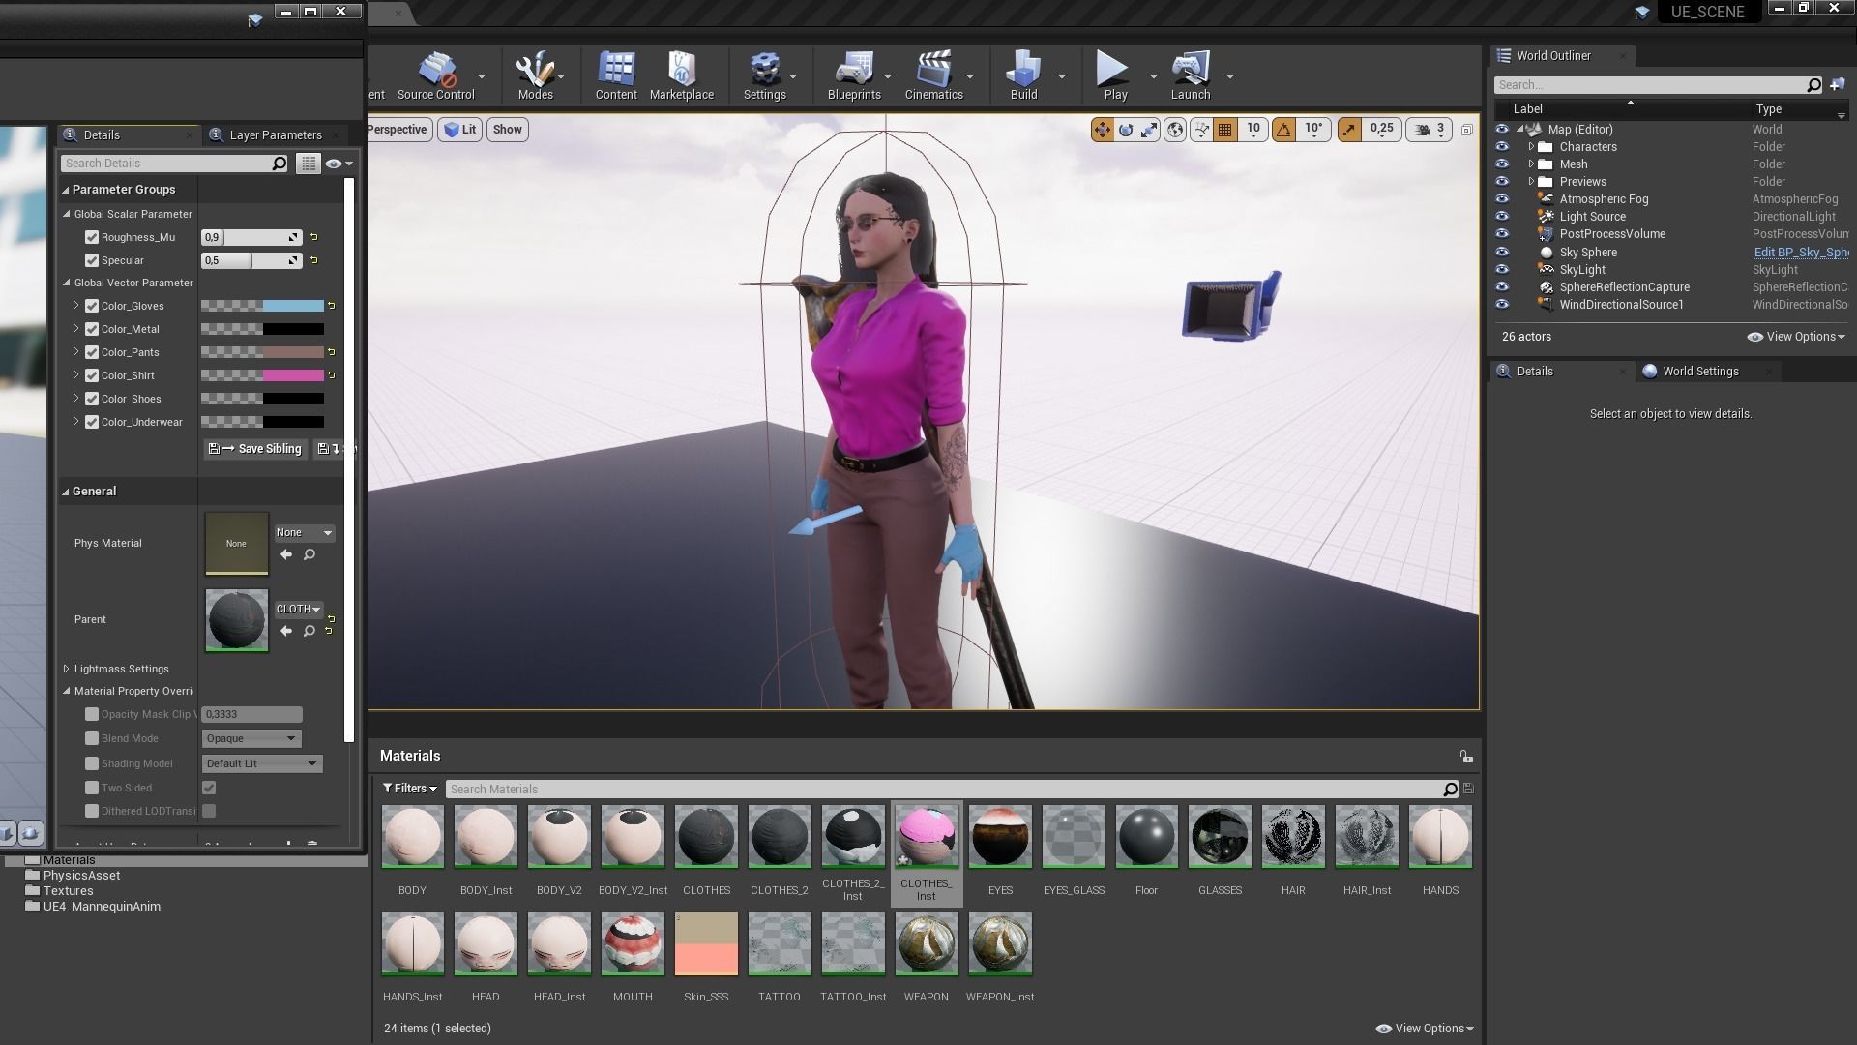Click the search magnifier in Search Details

click(280, 164)
